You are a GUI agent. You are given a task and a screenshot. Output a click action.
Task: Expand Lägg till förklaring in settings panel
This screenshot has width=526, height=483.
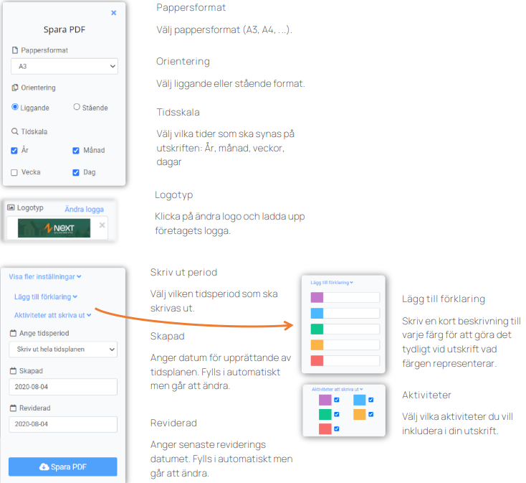(46, 297)
